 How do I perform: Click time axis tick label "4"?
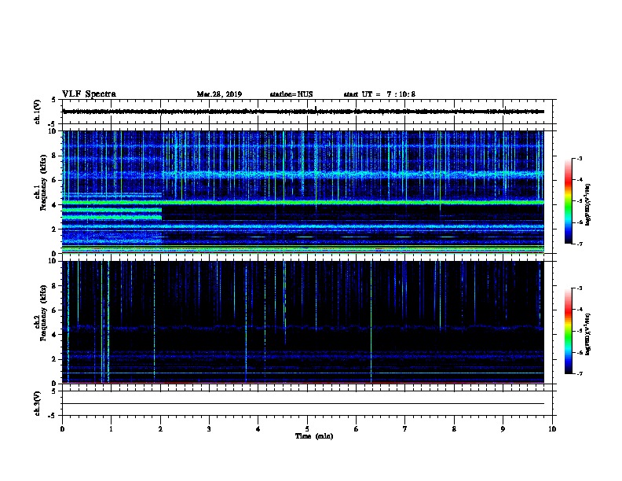(258, 429)
